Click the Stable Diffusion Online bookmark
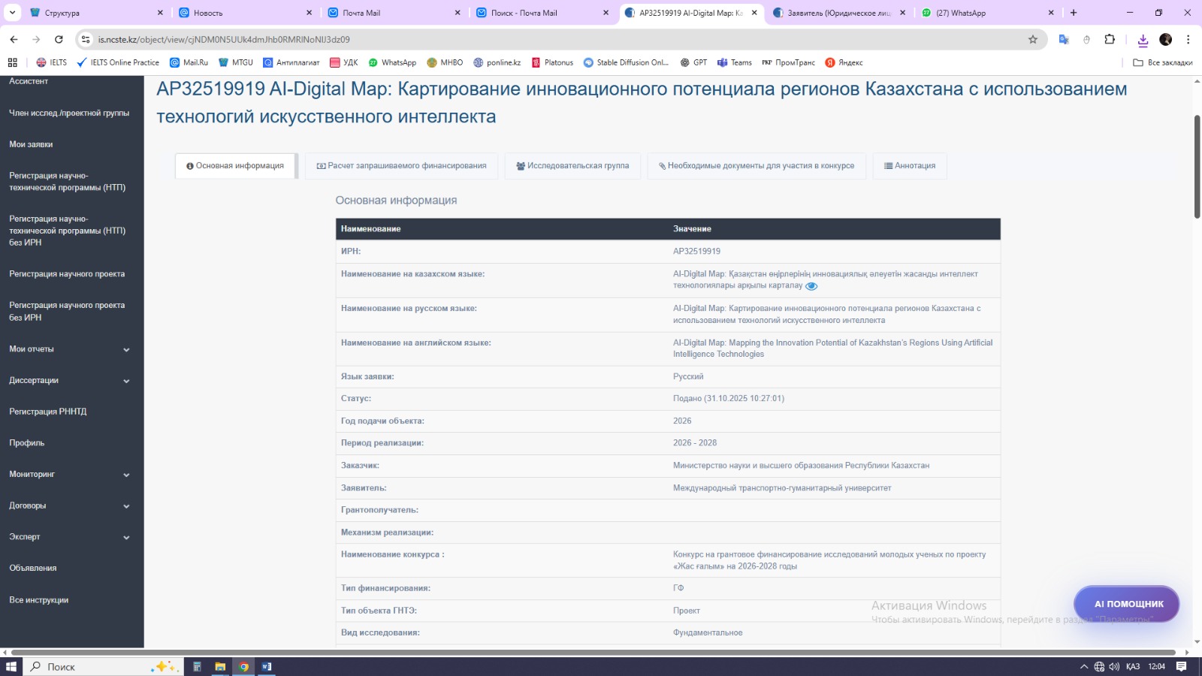Viewport: 1202px width, 676px height. 626,62
